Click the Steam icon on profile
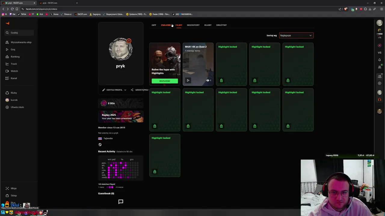 [100, 145]
